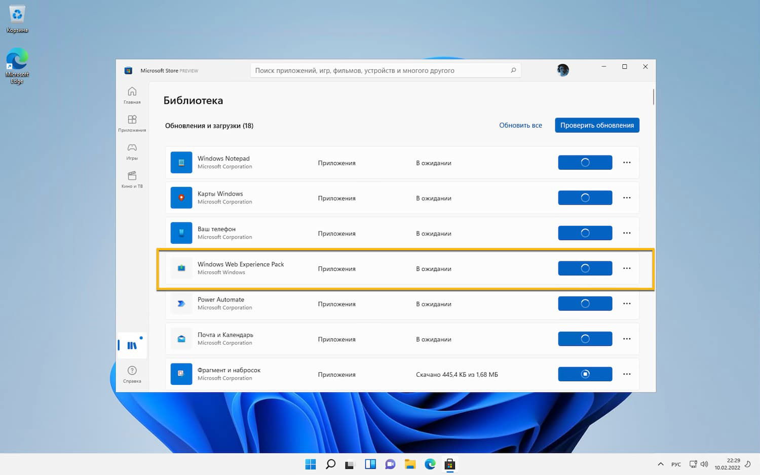The width and height of the screenshot is (760, 475).
Task: Click the Windows Web Experience Pack icon
Action: point(181,268)
